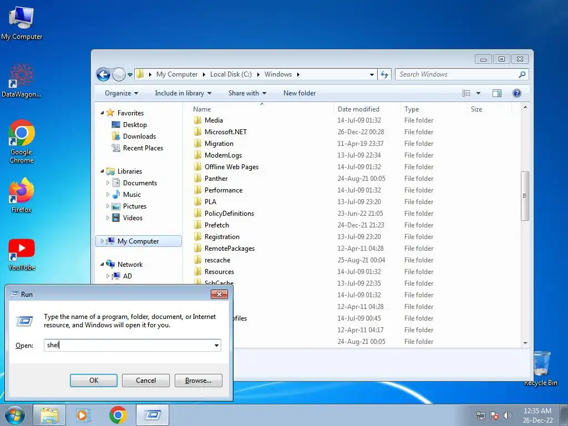
Task: Click Local Disk (C:) breadcrumb
Action: pyautogui.click(x=231, y=74)
